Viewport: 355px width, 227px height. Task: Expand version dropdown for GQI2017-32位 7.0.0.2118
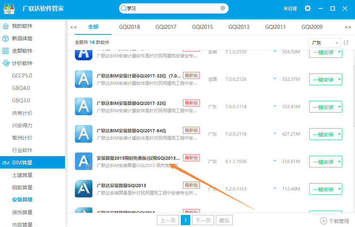275,106
